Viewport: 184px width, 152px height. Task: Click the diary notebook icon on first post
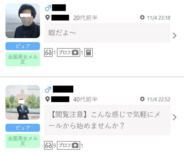pos(88,52)
